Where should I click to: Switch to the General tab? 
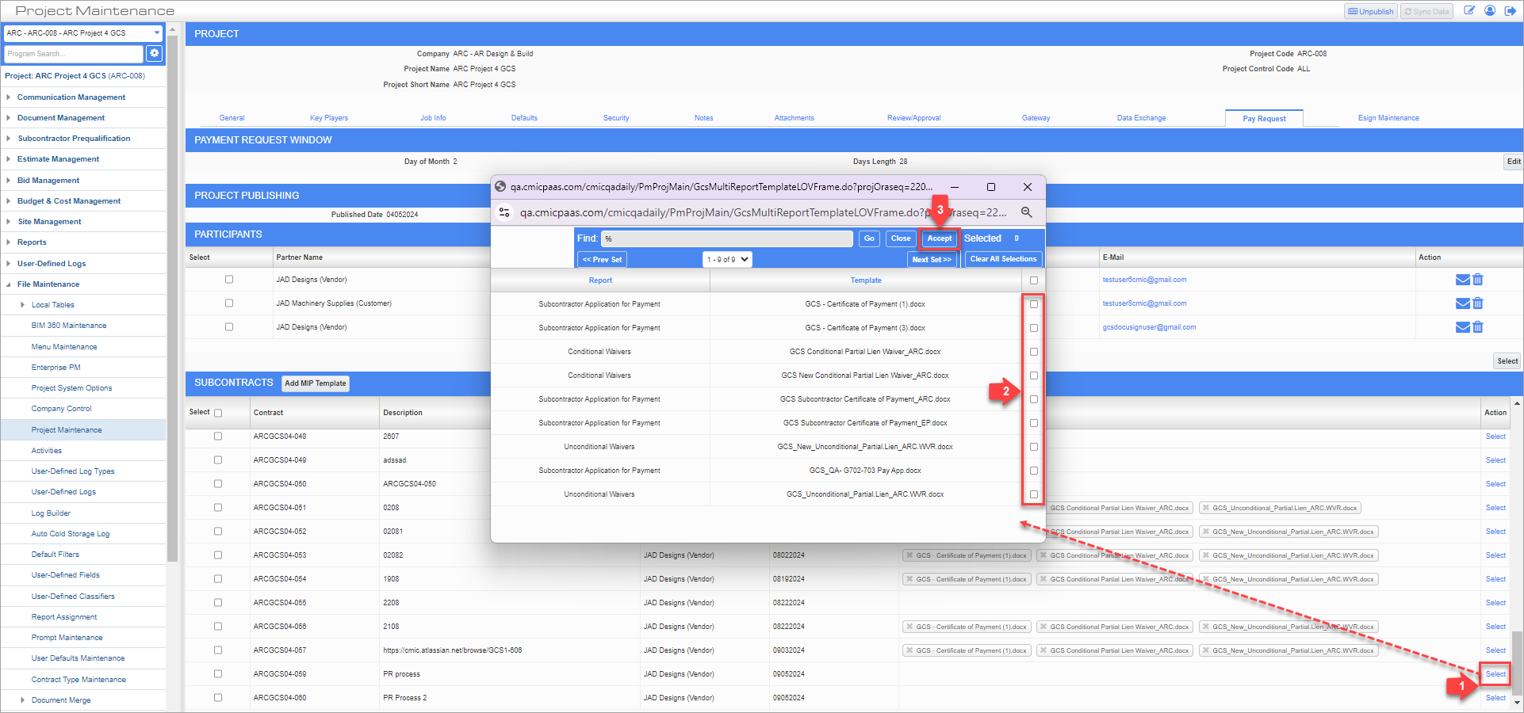[x=232, y=118]
